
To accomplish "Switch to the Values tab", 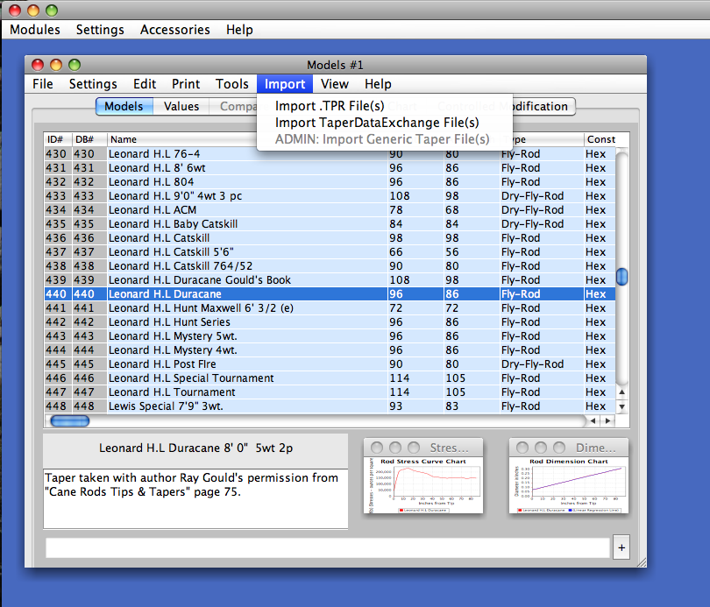I will coord(181,106).
